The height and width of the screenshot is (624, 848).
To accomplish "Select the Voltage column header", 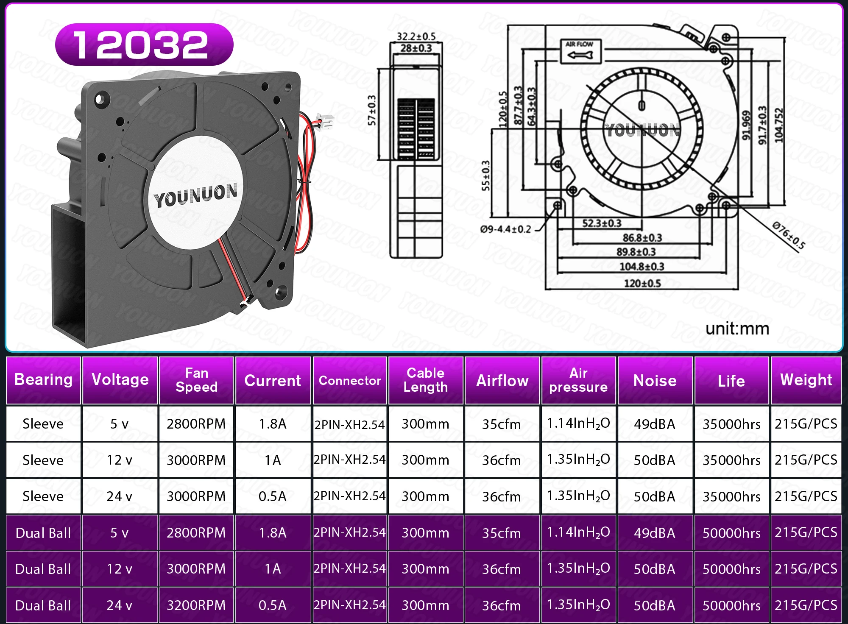I will pos(120,380).
